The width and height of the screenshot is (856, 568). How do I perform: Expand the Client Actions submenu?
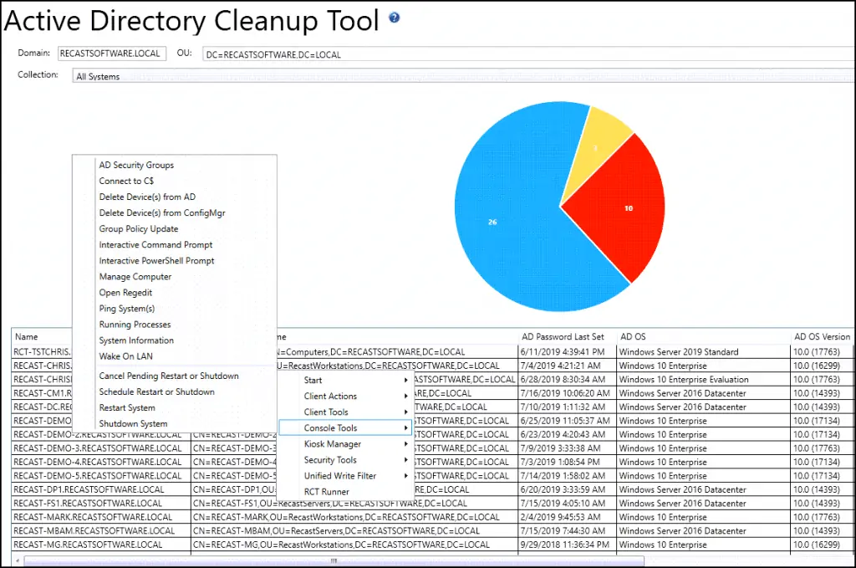345,396
